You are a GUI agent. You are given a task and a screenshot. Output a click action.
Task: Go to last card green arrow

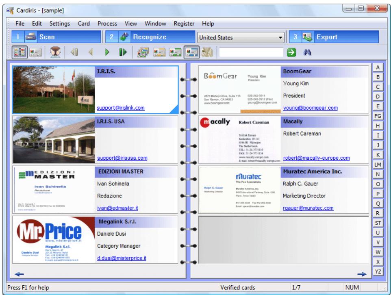(123, 52)
